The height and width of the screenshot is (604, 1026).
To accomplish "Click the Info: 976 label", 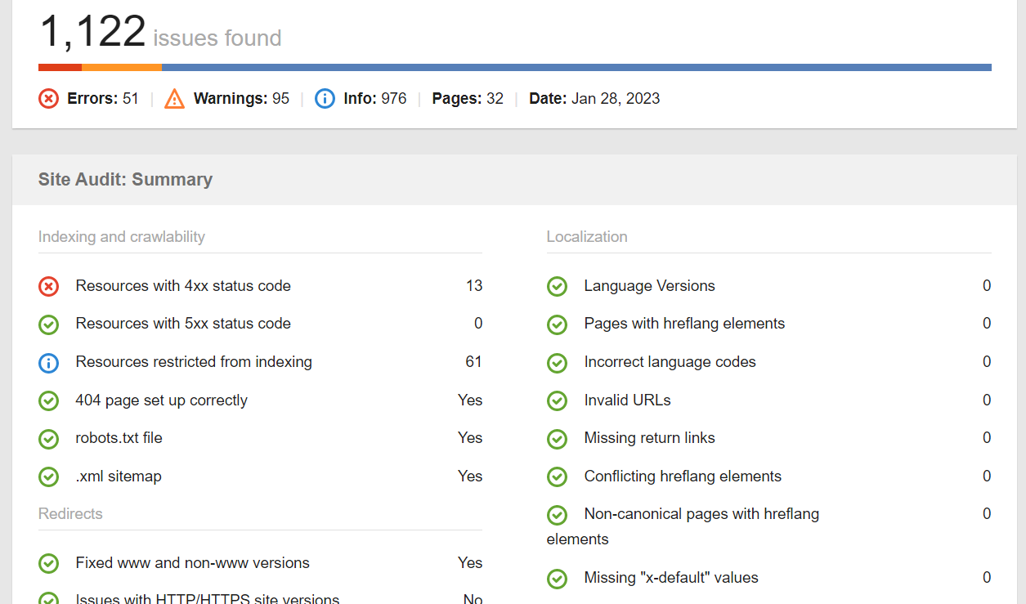I will [x=375, y=99].
